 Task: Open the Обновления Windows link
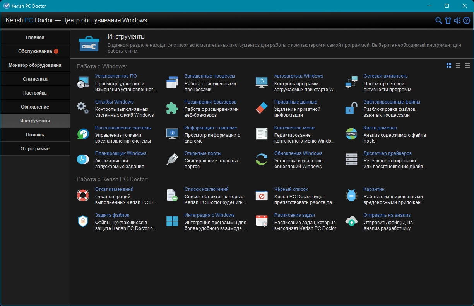(298, 153)
